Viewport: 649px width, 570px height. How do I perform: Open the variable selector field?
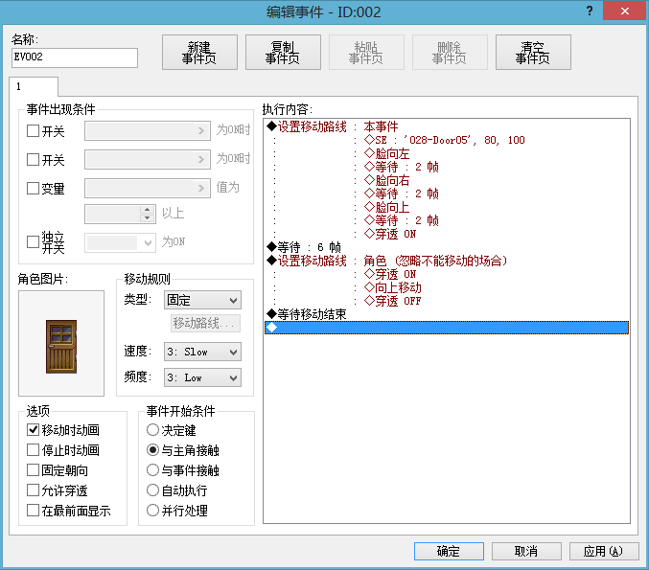[x=148, y=188]
